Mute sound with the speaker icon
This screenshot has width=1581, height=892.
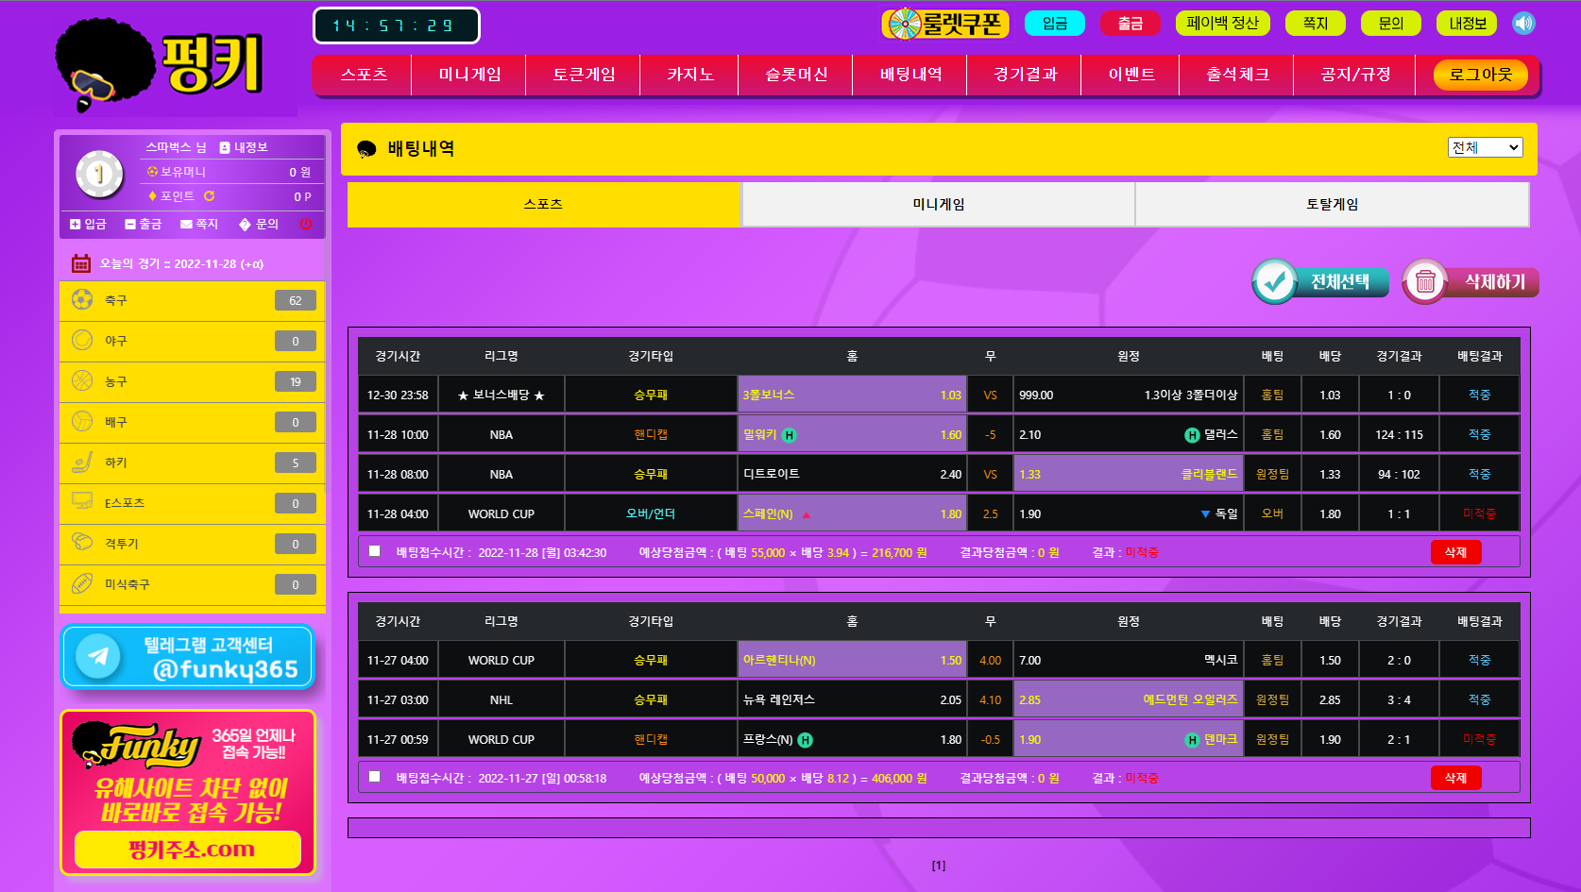[x=1523, y=24]
